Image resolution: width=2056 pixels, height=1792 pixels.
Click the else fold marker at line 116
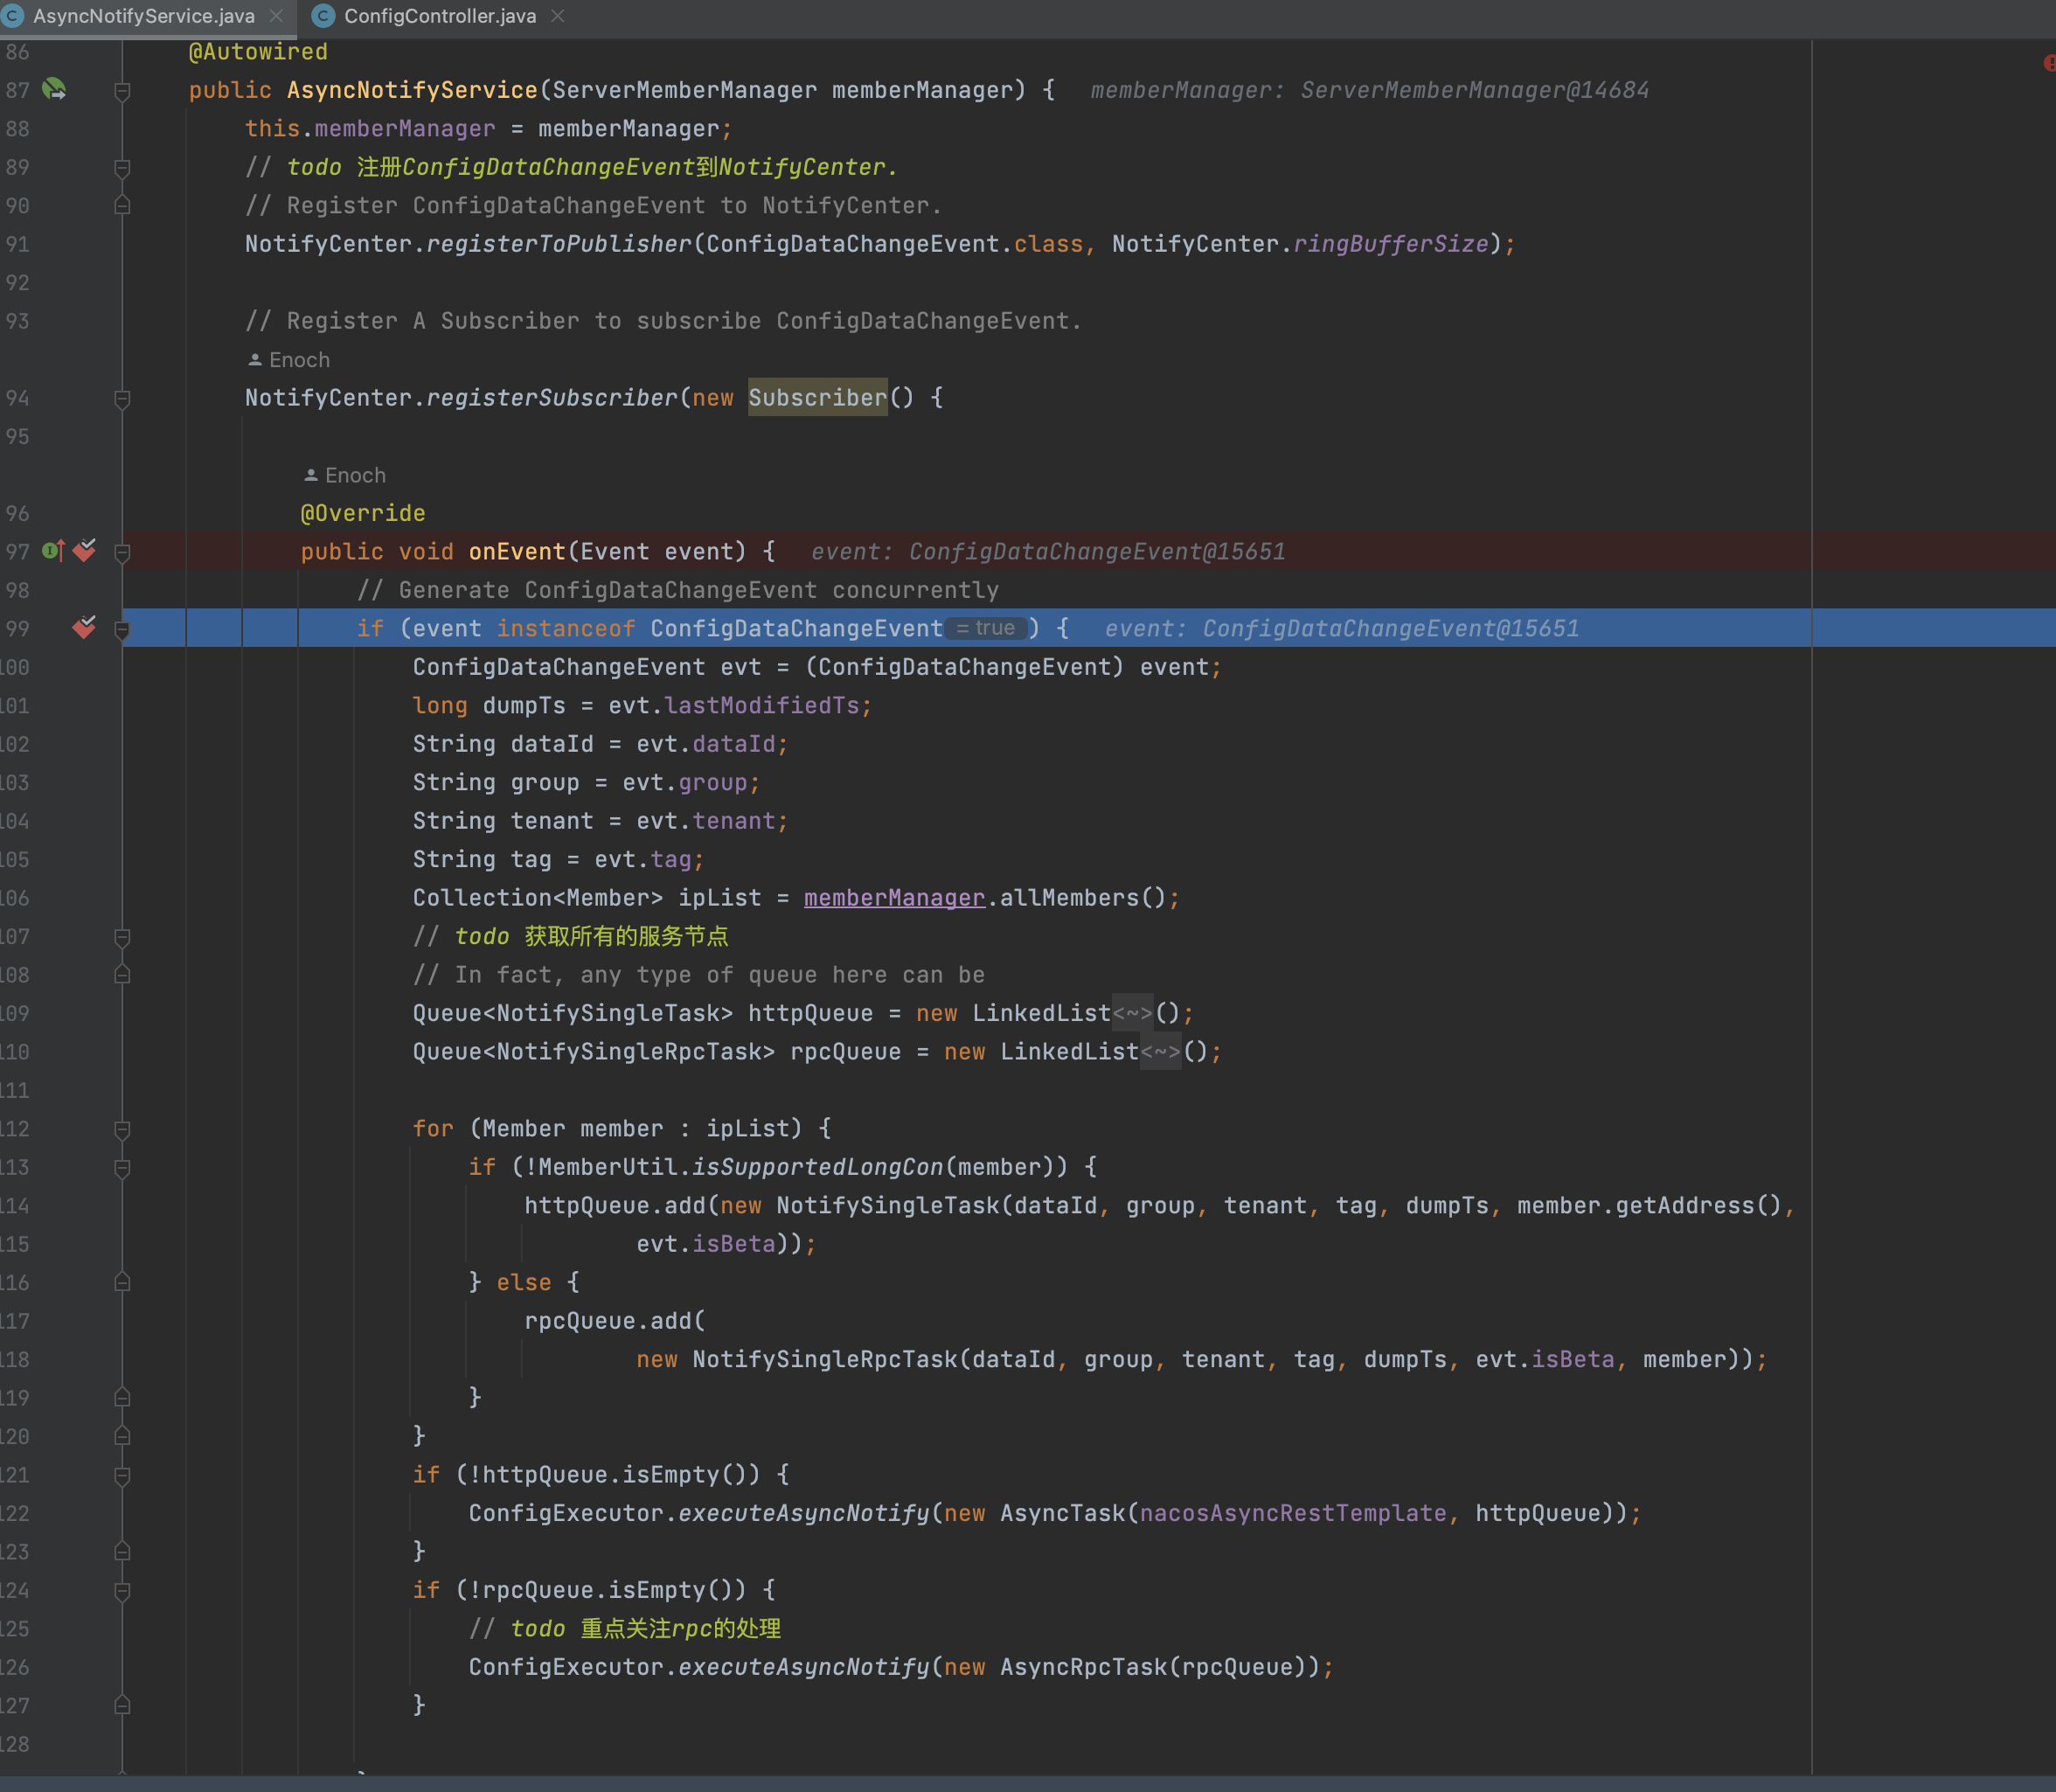tap(122, 1282)
